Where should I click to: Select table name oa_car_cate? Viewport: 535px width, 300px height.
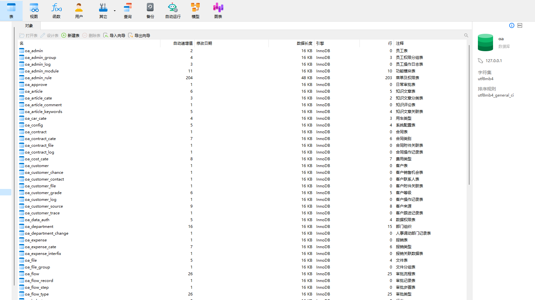[36, 118]
